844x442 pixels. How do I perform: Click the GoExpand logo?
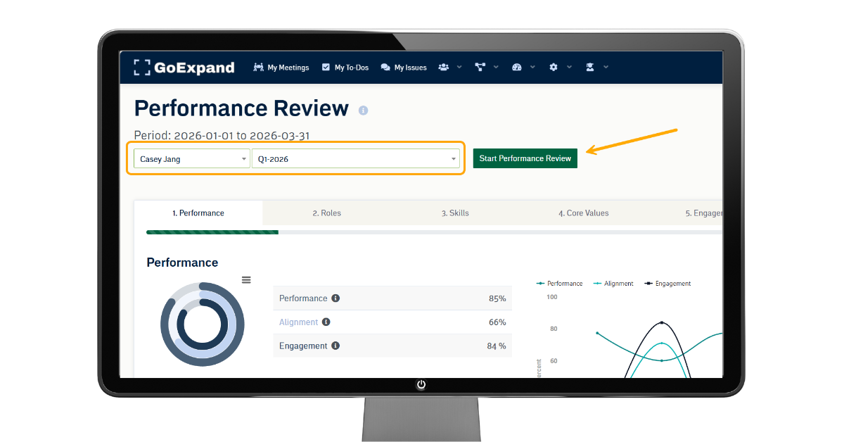click(184, 68)
